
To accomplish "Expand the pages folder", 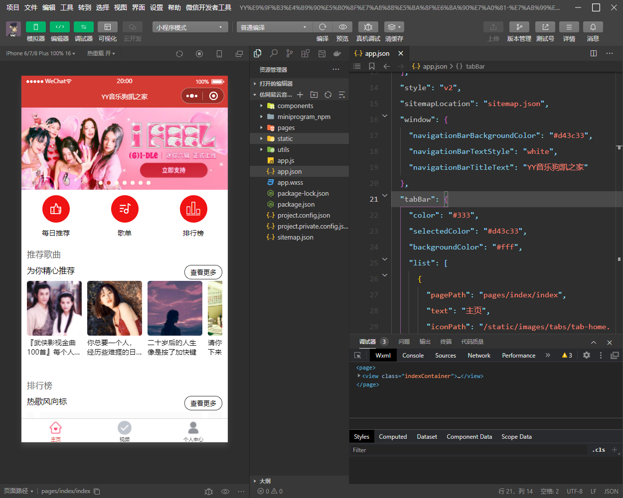I will point(299,127).
